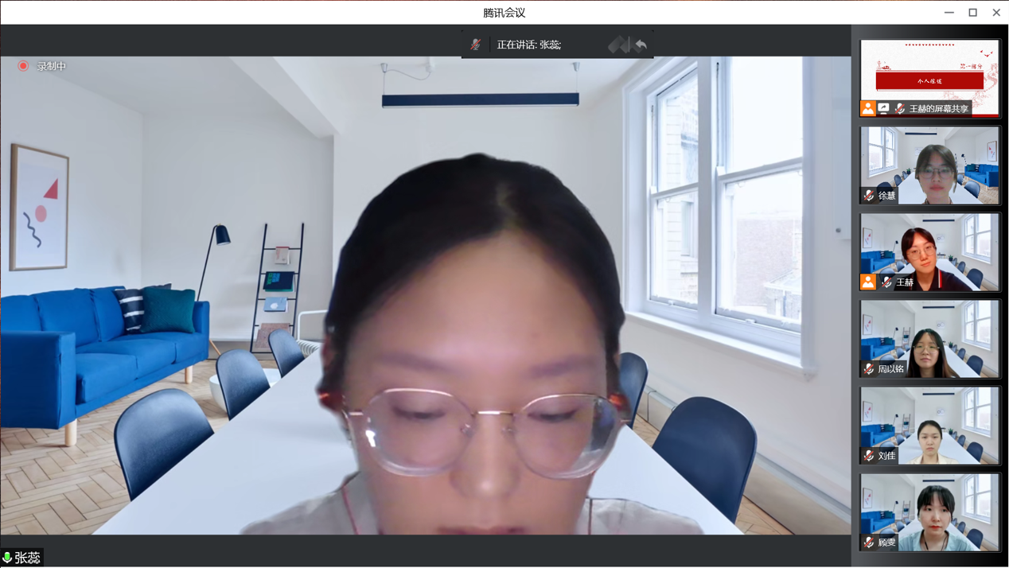The height and width of the screenshot is (568, 1009).
Task: Click the orange host badge on 王赫 video tile
Action: [867, 282]
